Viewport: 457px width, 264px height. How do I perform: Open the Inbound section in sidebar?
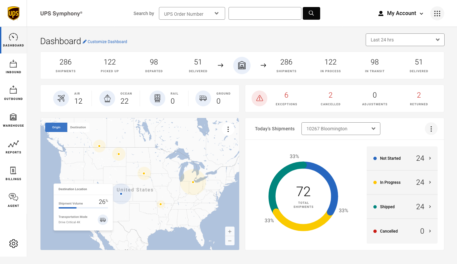(x=13, y=67)
